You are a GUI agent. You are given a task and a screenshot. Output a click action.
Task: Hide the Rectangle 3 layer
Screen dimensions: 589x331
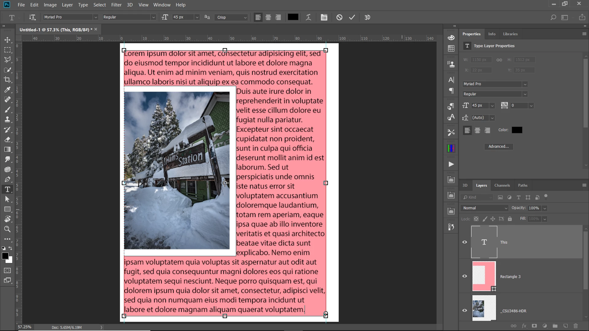click(x=465, y=276)
